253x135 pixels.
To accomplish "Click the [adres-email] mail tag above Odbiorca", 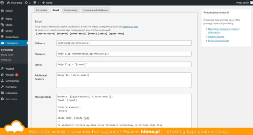I will coord(78,34).
